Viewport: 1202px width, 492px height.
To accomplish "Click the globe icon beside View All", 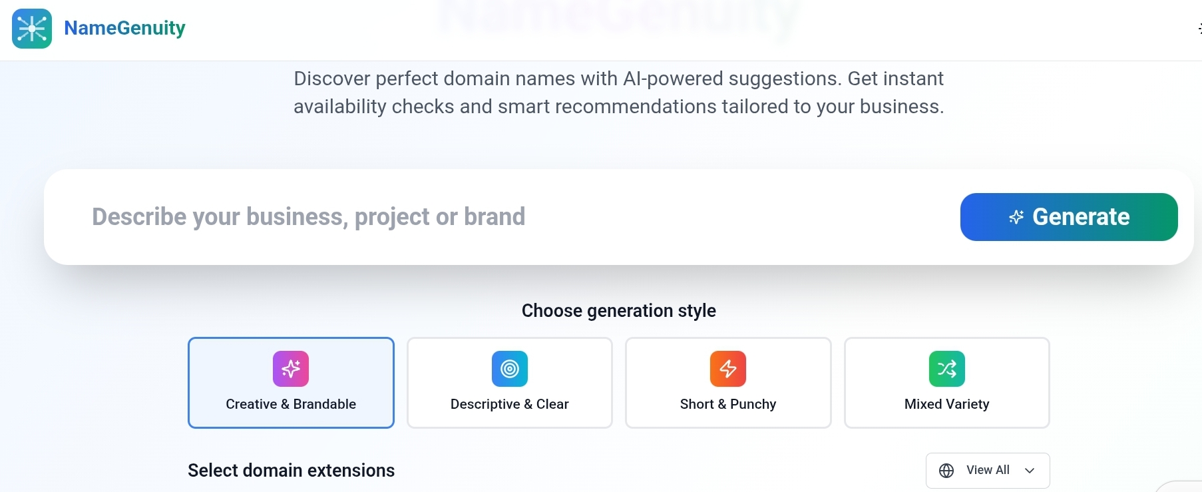I will point(946,471).
